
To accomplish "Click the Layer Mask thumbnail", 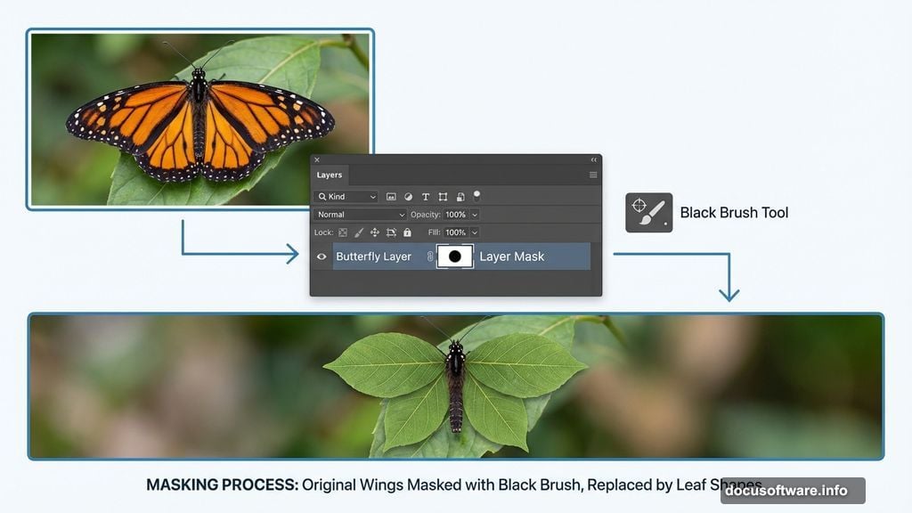I will pos(455,256).
